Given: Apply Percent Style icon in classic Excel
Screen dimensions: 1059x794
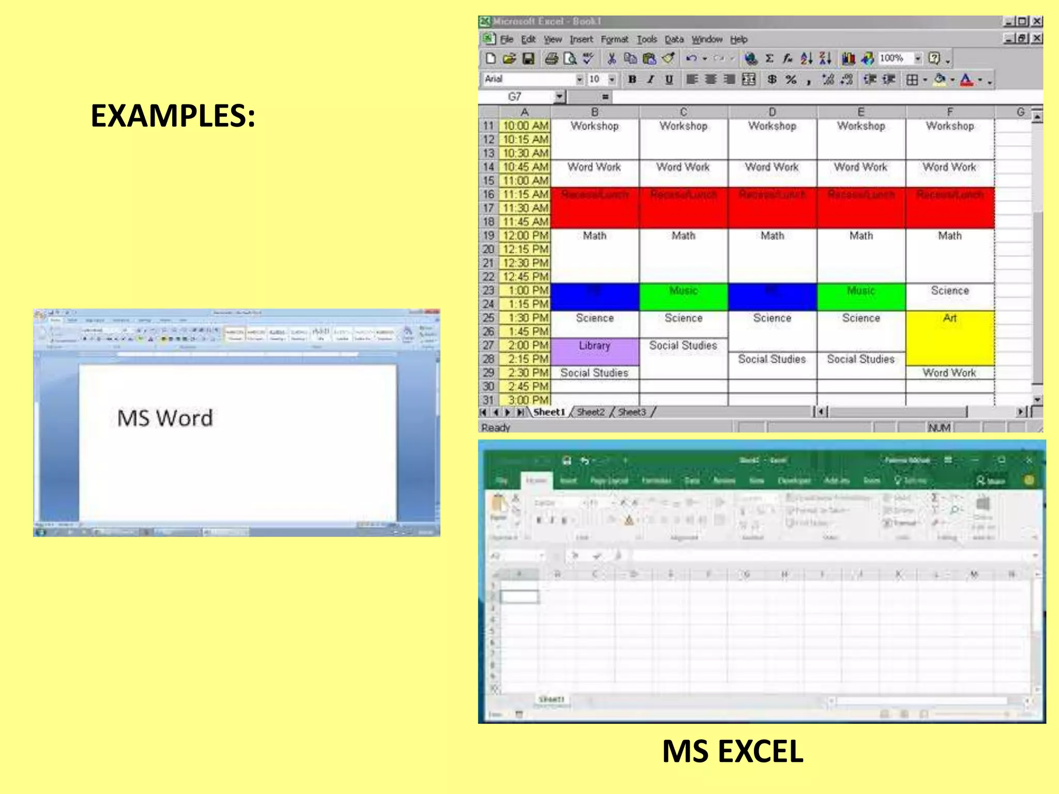Looking at the screenshot, I should pyautogui.click(x=791, y=79).
